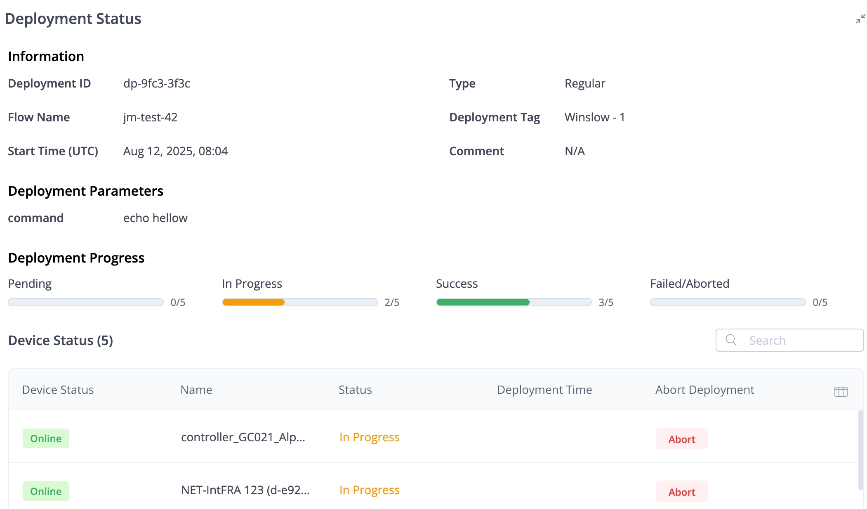Click the search magnifier icon

731,340
